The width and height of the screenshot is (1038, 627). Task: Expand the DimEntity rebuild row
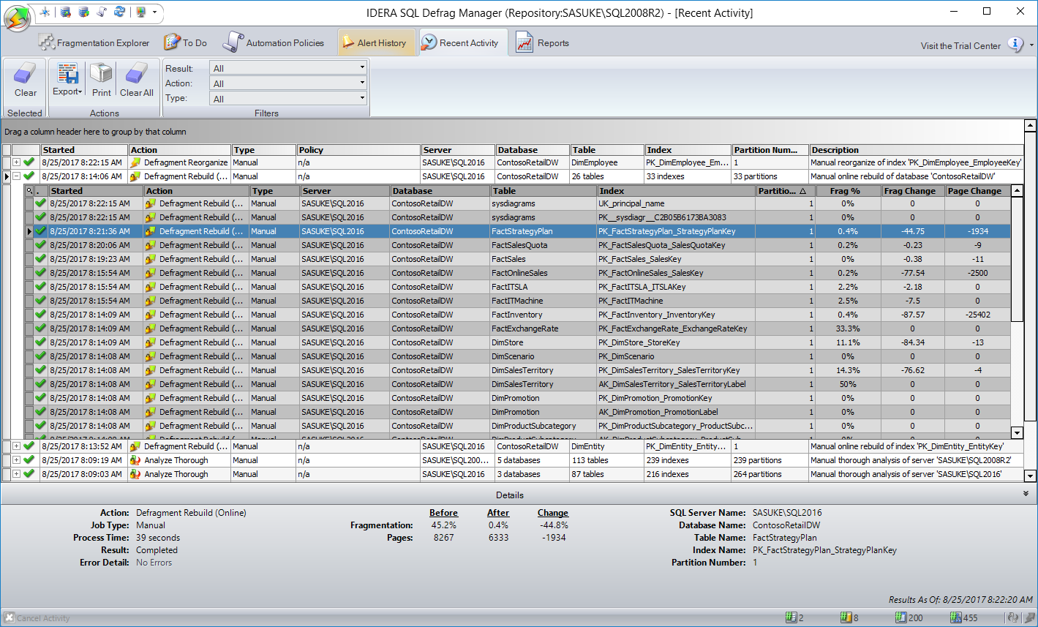[x=17, y=446]
